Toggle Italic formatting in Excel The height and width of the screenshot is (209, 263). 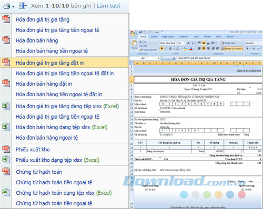click(166, 48)
